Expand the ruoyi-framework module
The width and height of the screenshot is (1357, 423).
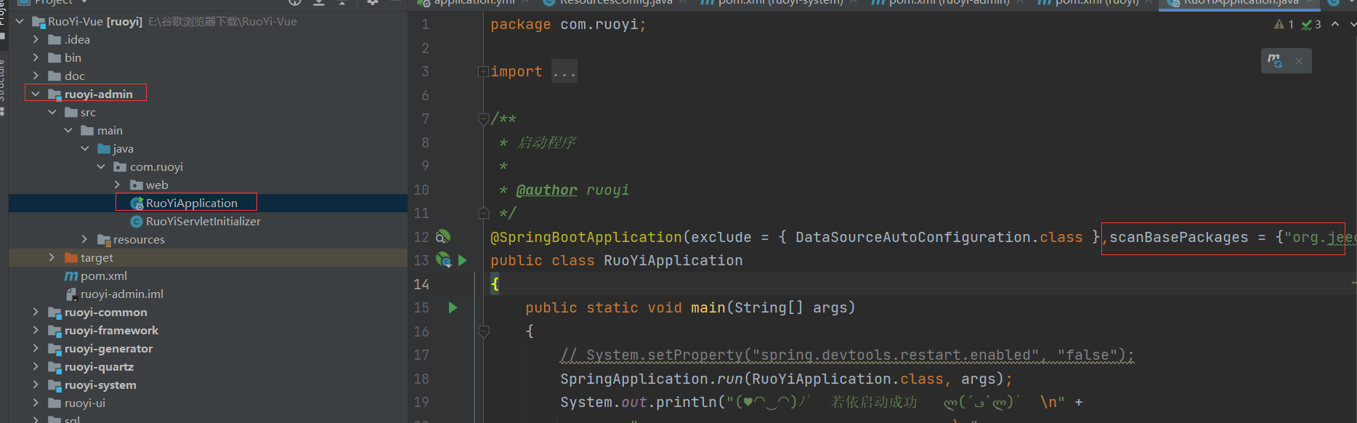tap(36, 331)
